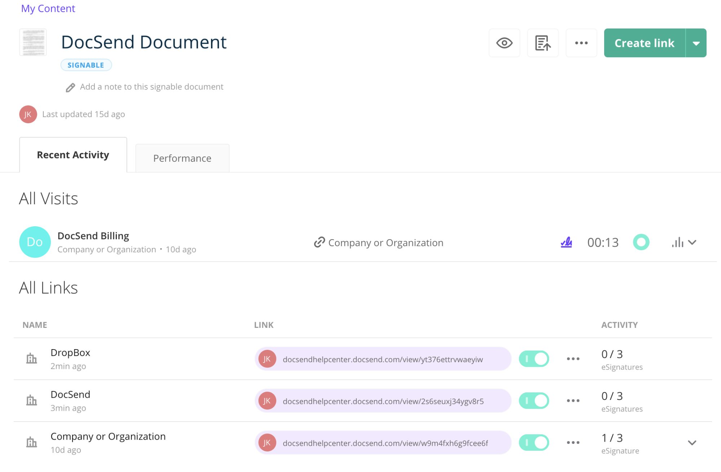Click 0 / 3 eSignatures for DropBox
This screenshot has width=721, height=472.
622,360
